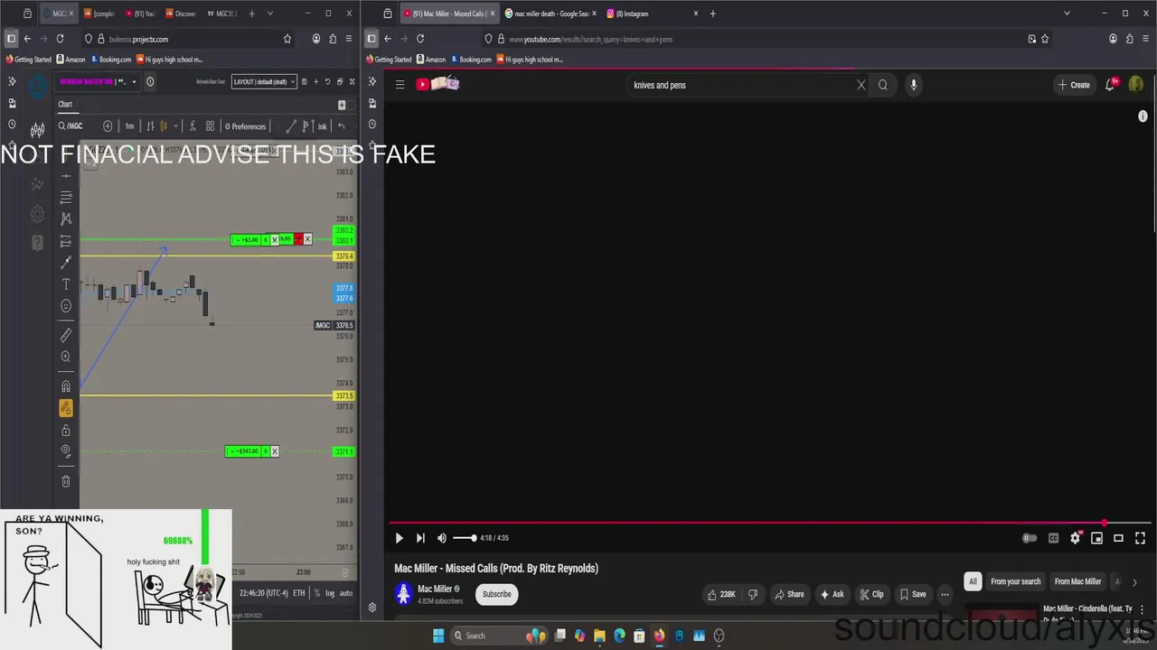Start YouTube voice search microphone
This screenshot has height=650, width=1157.
[x=914, y=85]
